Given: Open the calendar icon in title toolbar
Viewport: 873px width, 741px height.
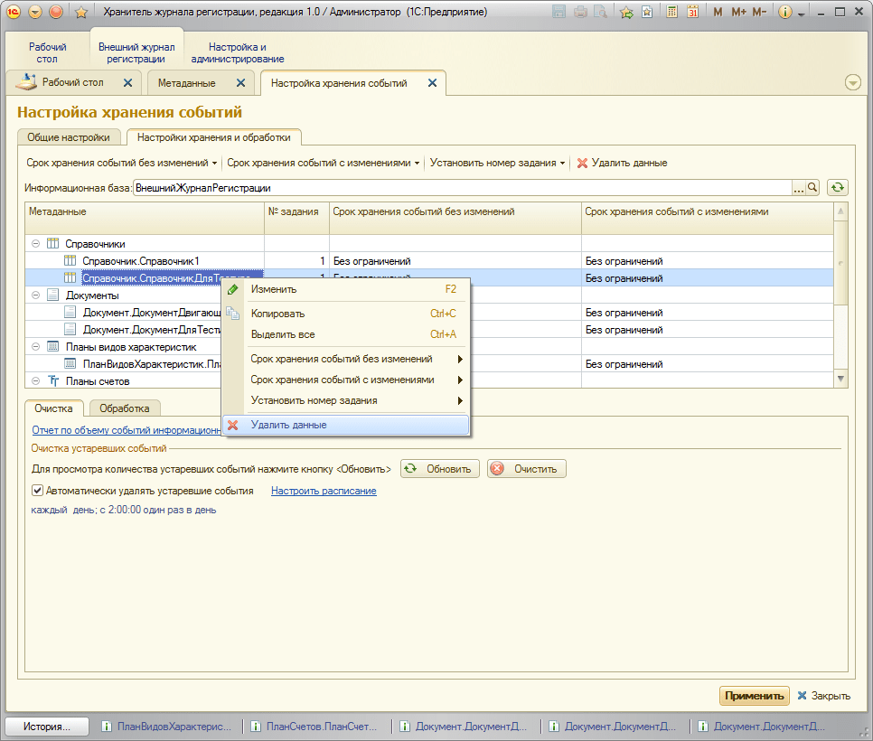Looking at the screenshot, I should 692,13.
